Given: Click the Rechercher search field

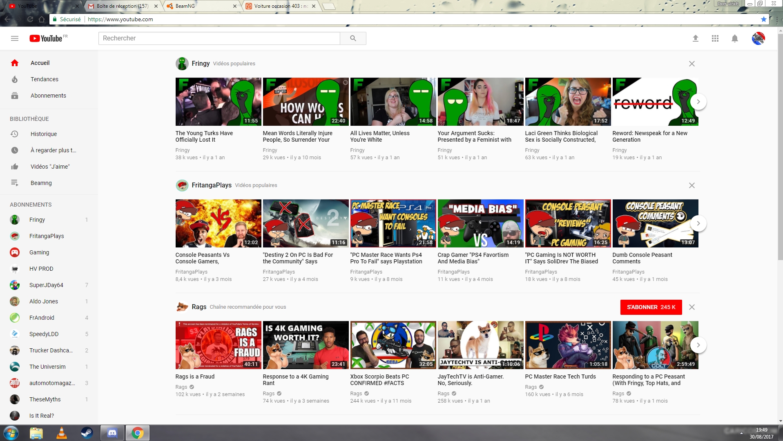Looking at the screenshot, I should (x=219, y=38).
